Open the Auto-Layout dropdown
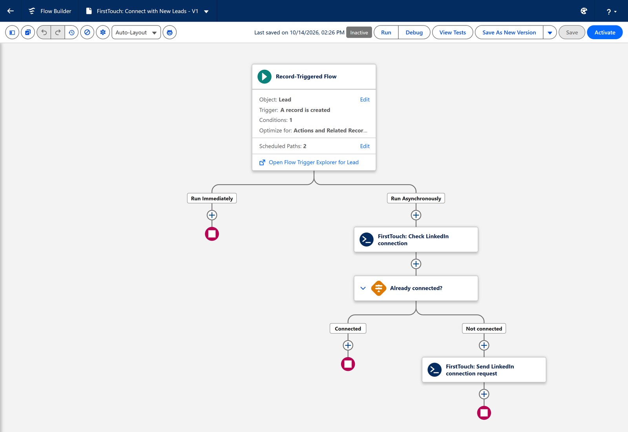This screenshot has width=628, height=432. click(136, 33)
